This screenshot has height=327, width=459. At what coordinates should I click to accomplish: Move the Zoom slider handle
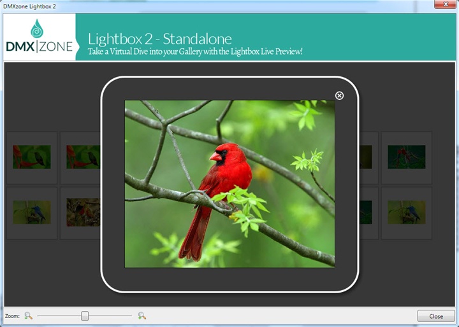pos(85,316)
